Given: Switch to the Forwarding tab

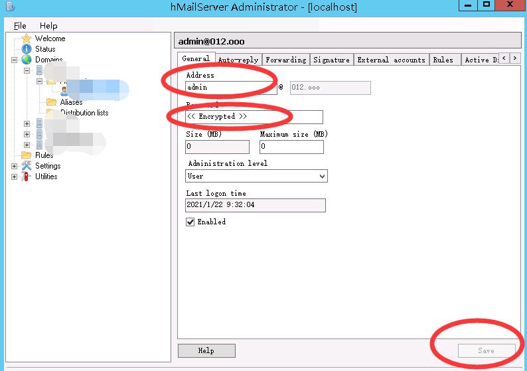Looking at the screenshot, I should 285,60.
